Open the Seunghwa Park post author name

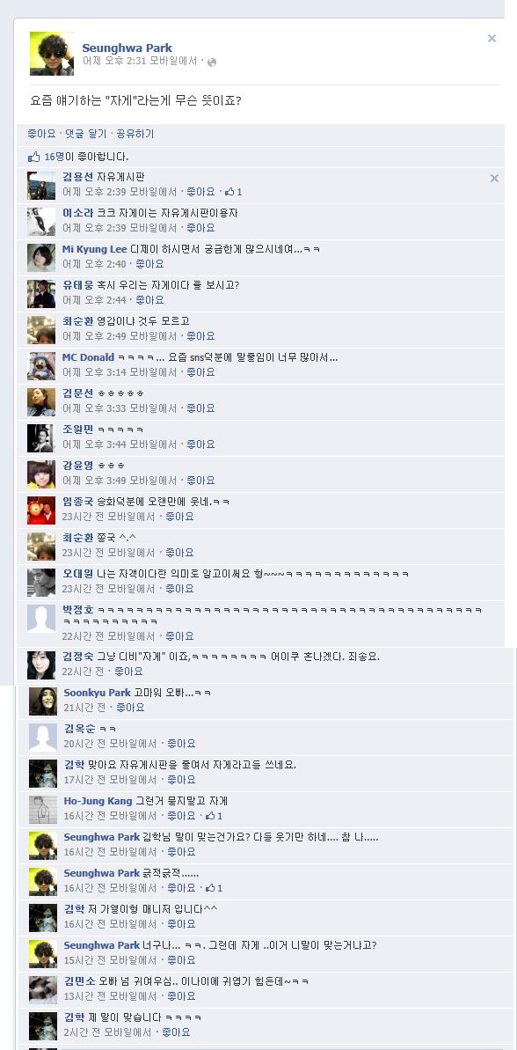127,48
